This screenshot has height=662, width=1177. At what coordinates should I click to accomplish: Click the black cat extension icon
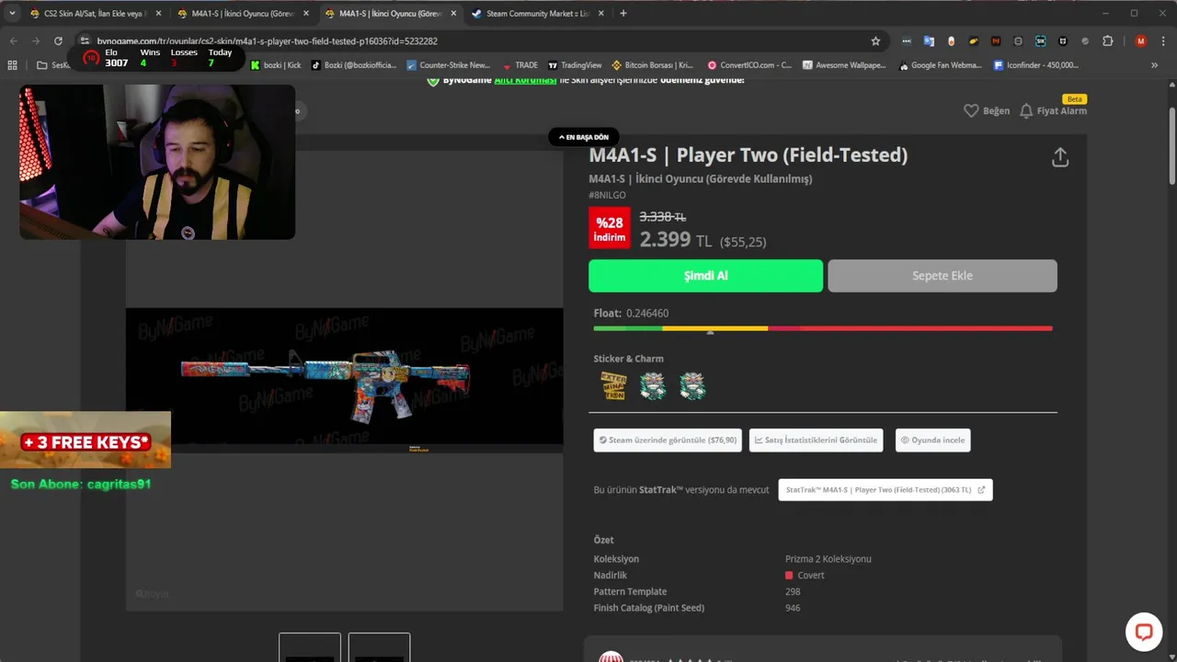pos(1063,41)
